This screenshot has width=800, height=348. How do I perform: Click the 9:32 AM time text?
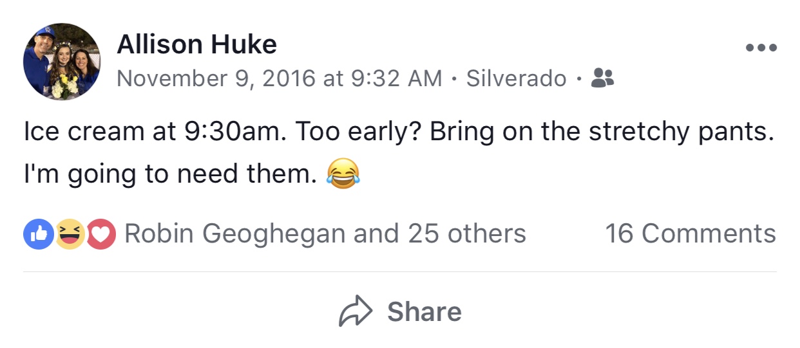click(x=396, y=78)
